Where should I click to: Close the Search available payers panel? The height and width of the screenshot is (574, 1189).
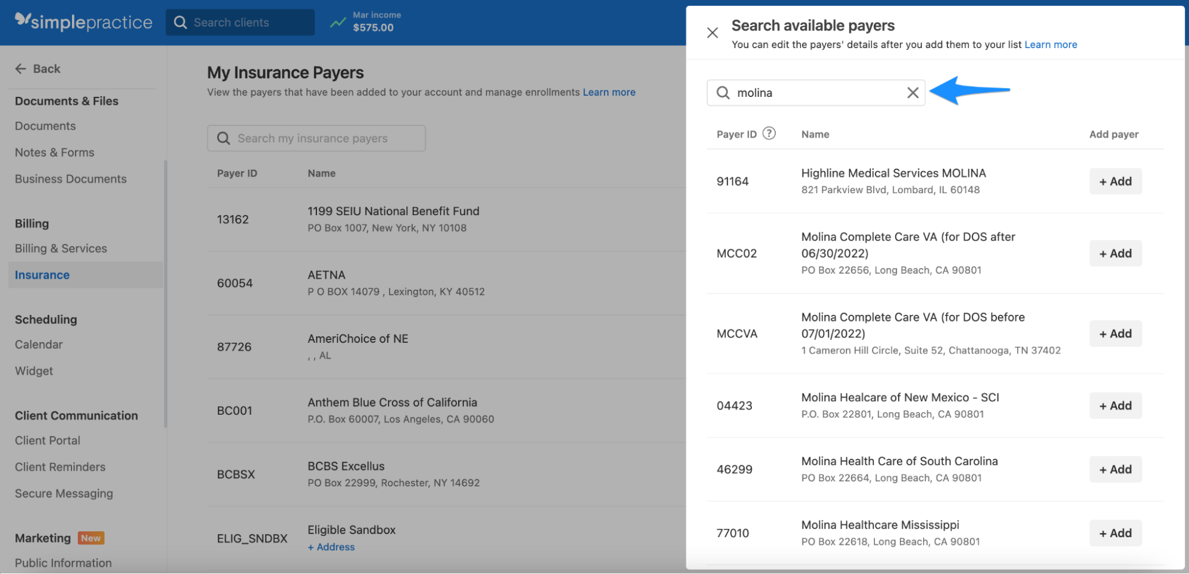(x=712, y=33)
